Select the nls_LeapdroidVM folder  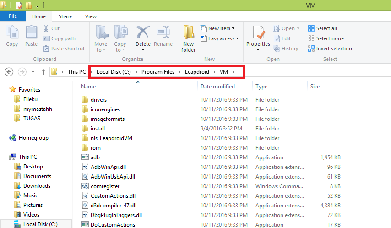point(111,138)
